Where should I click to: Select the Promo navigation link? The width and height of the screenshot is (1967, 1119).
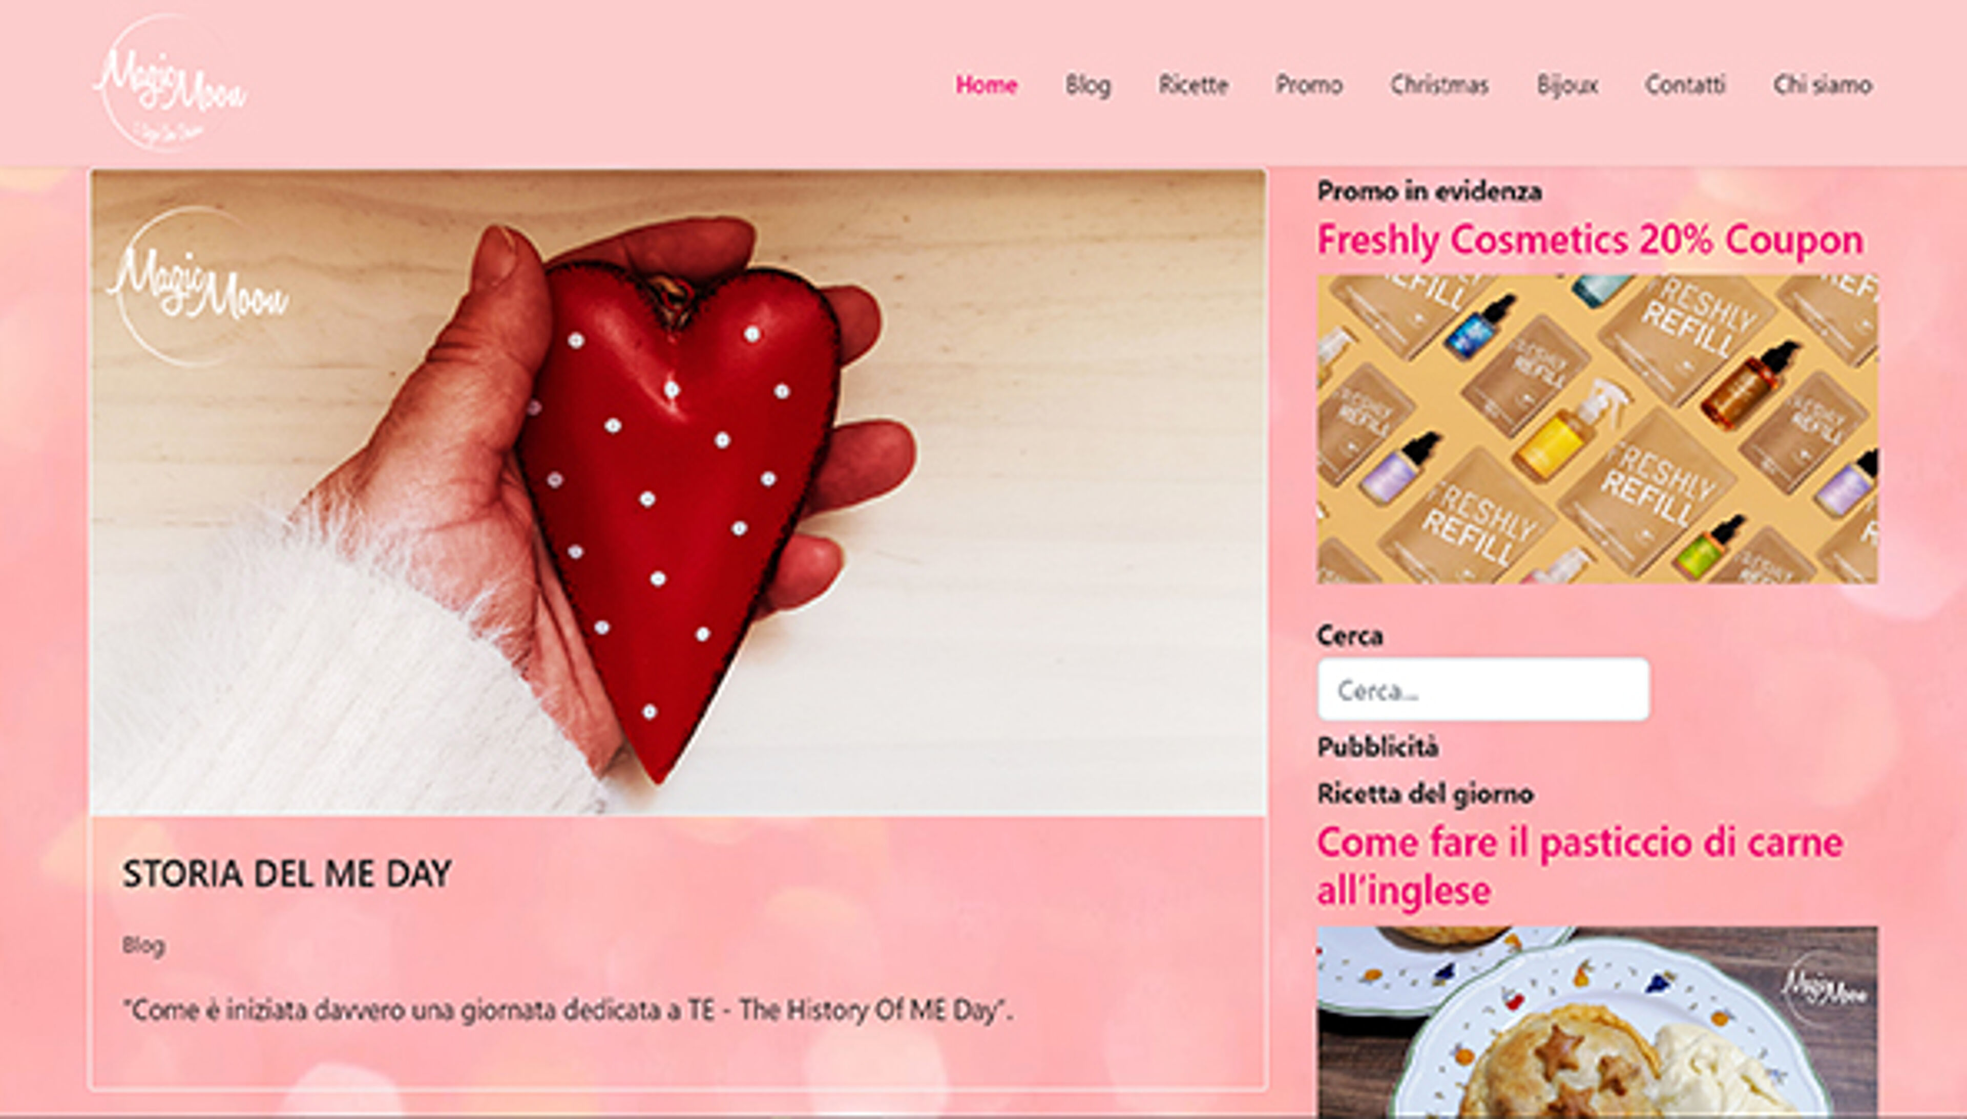(x=1309, y=84)
